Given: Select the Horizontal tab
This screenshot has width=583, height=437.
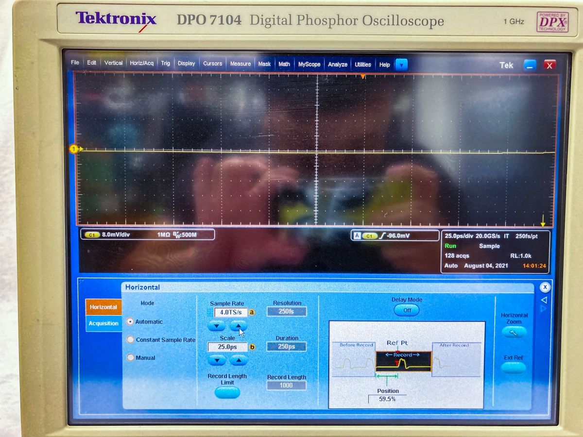Looking at the screenshot, I should [x=103, y=307].
